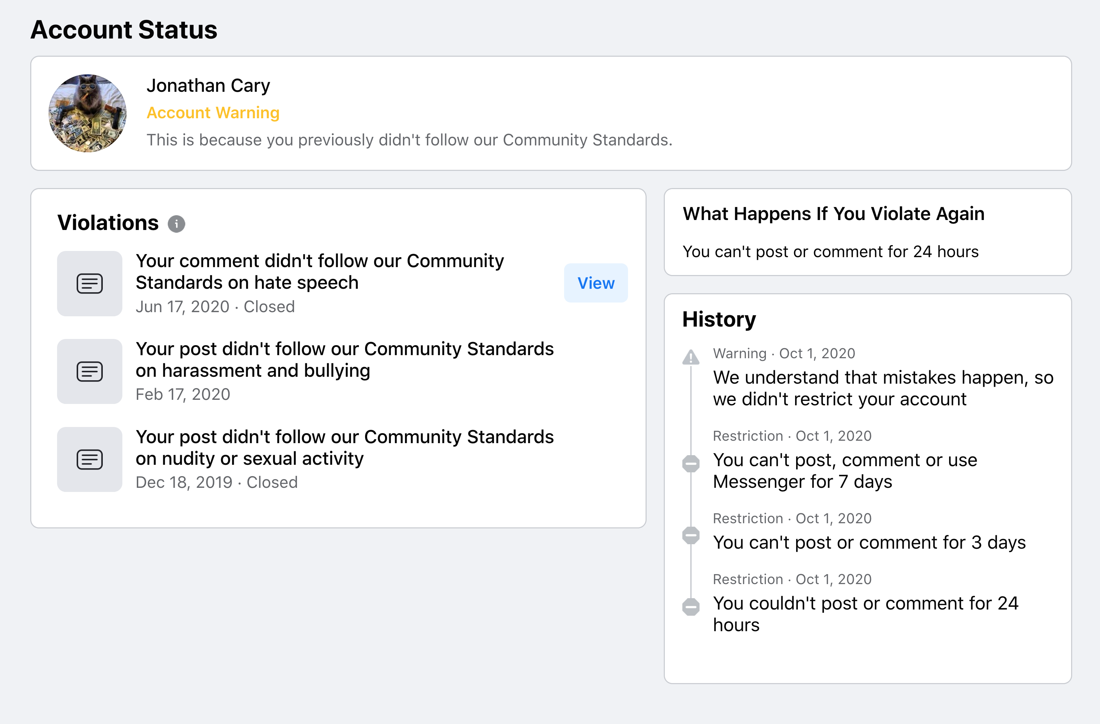
Task: Click the restriction icon for 24 hours entry
Action: click(x=691, y=607)
